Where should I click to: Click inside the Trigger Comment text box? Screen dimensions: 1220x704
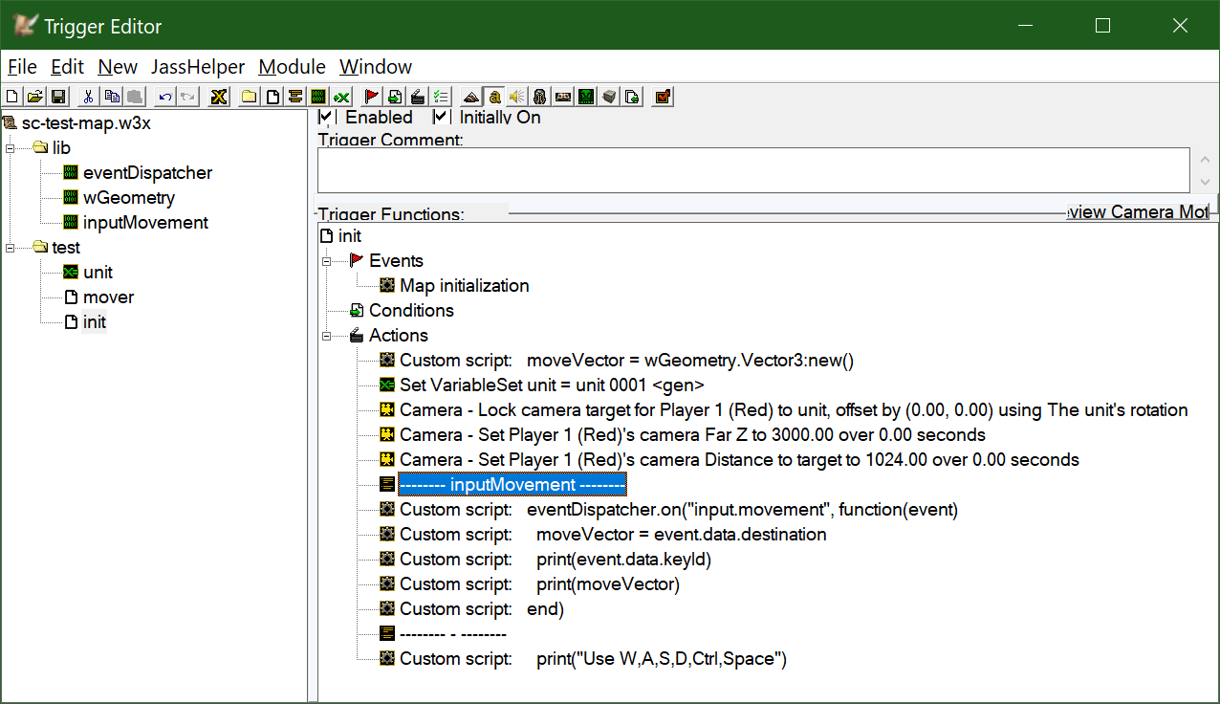[753, 170]
